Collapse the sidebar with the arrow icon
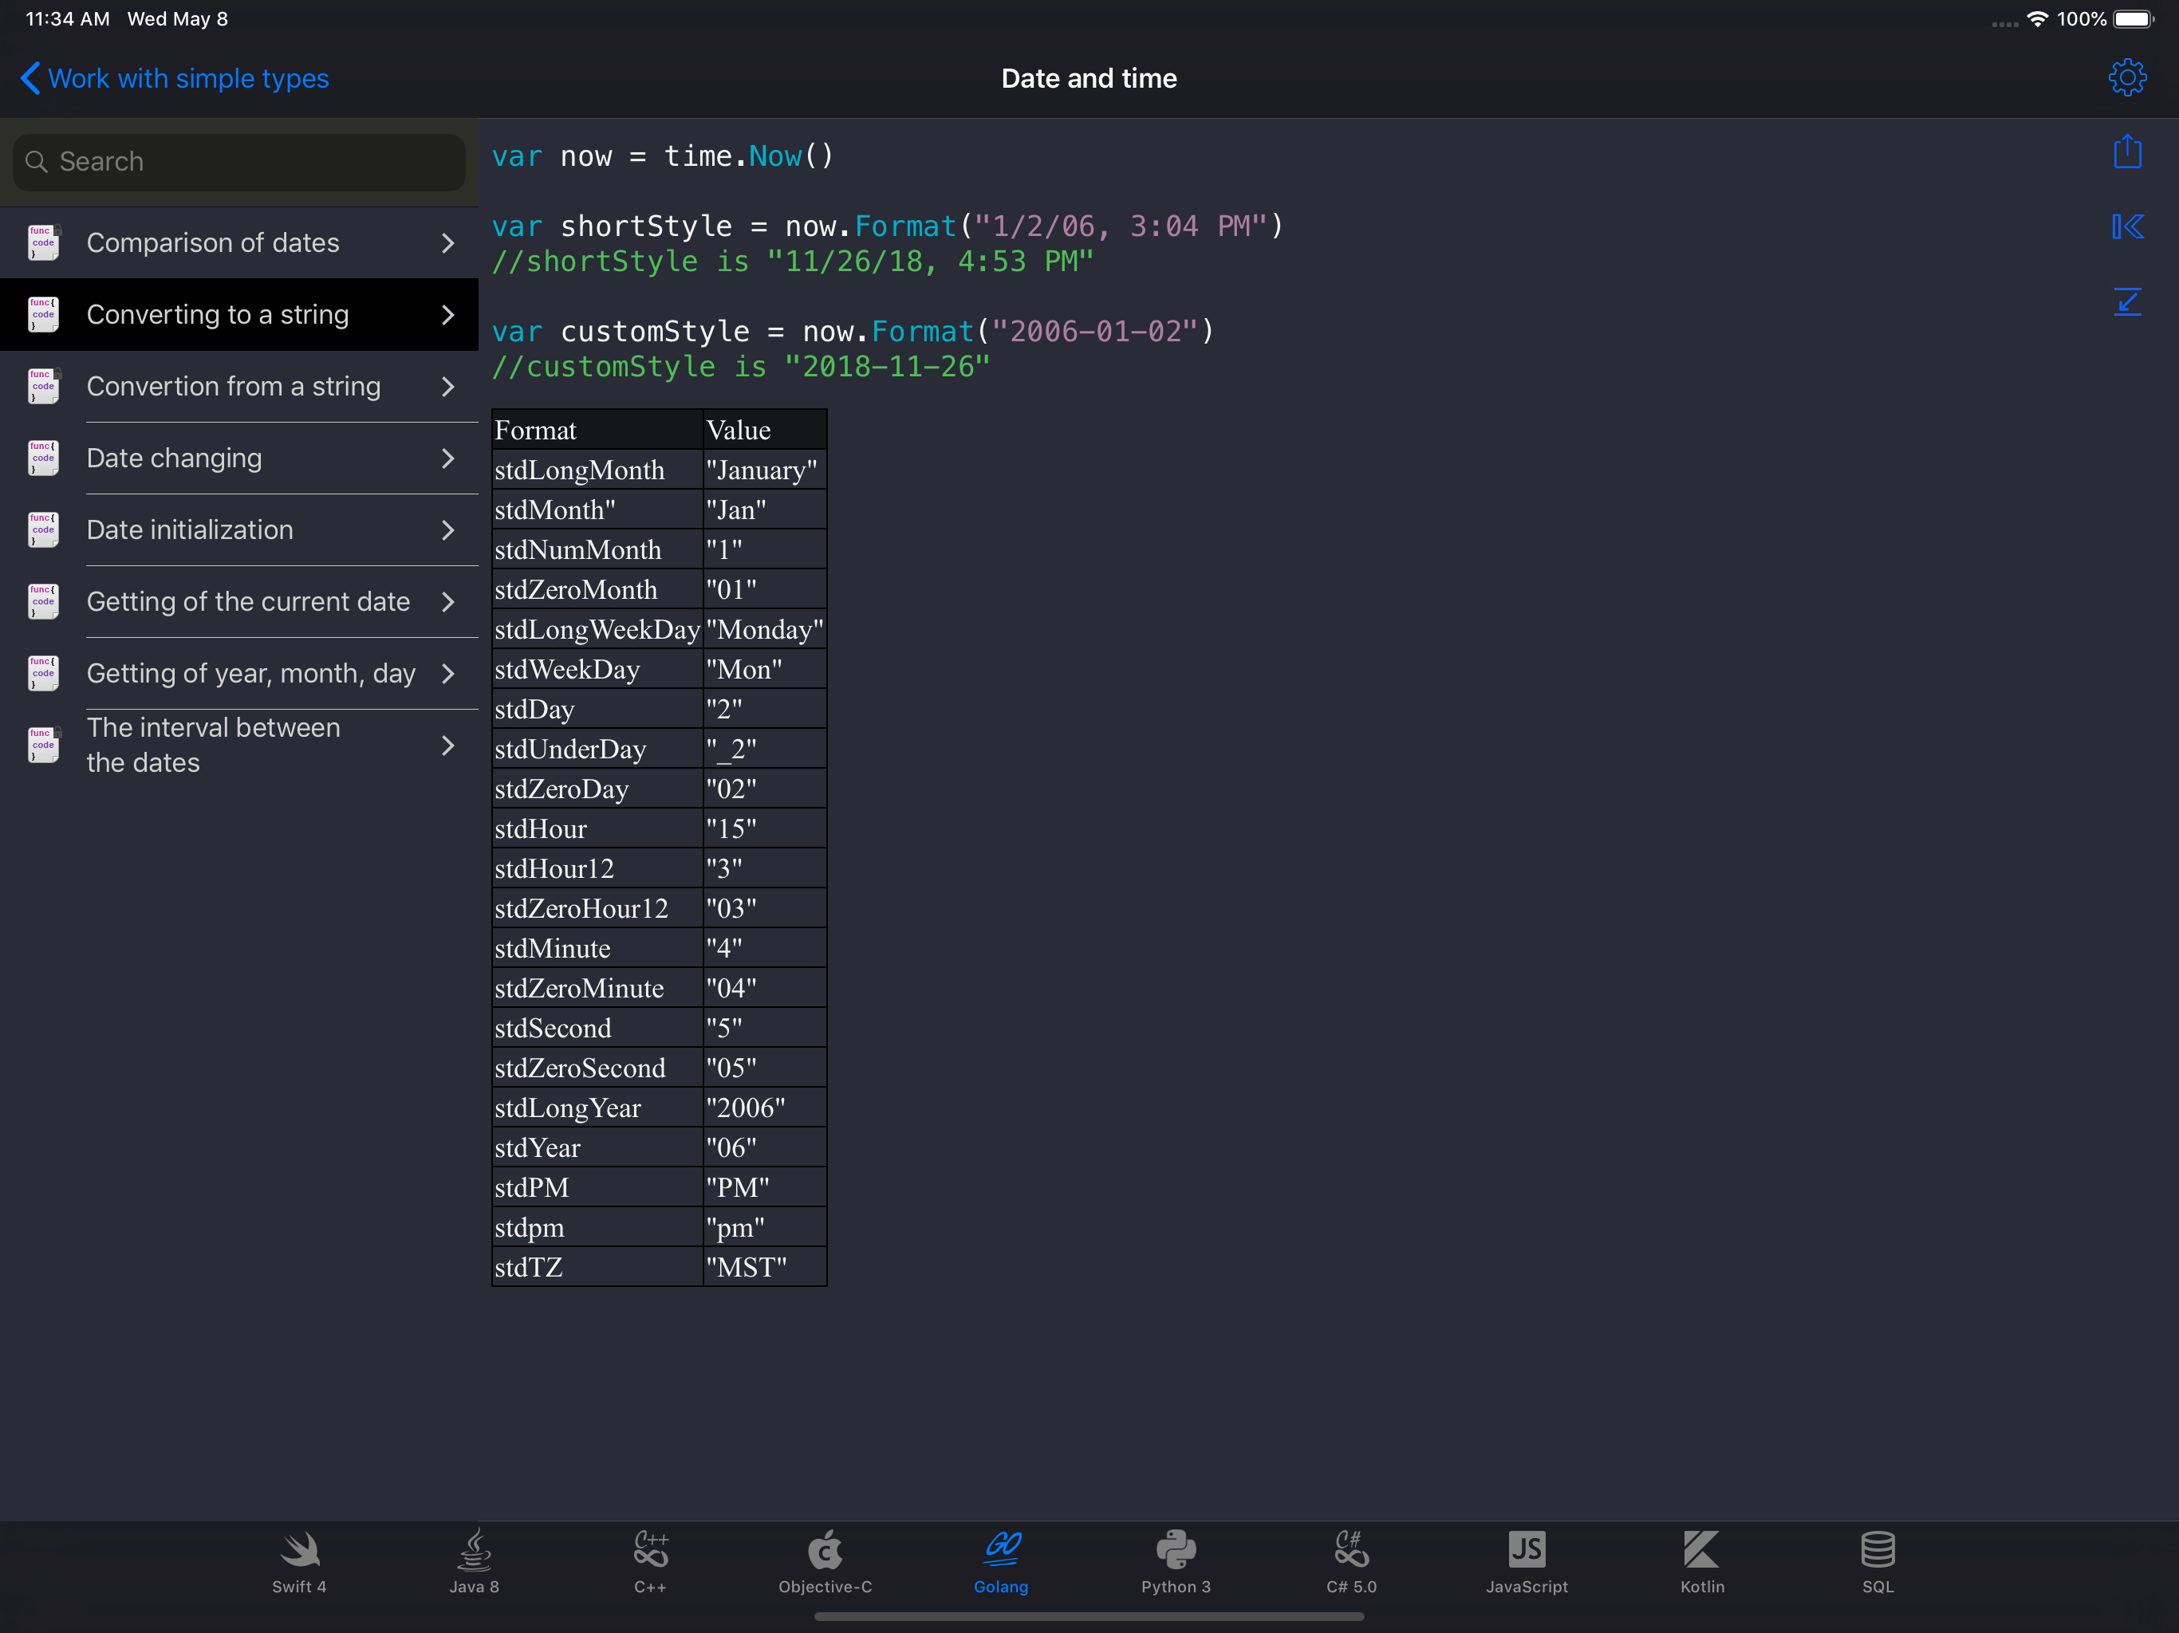2179x1633 pixels. [x=2127, y=226]
